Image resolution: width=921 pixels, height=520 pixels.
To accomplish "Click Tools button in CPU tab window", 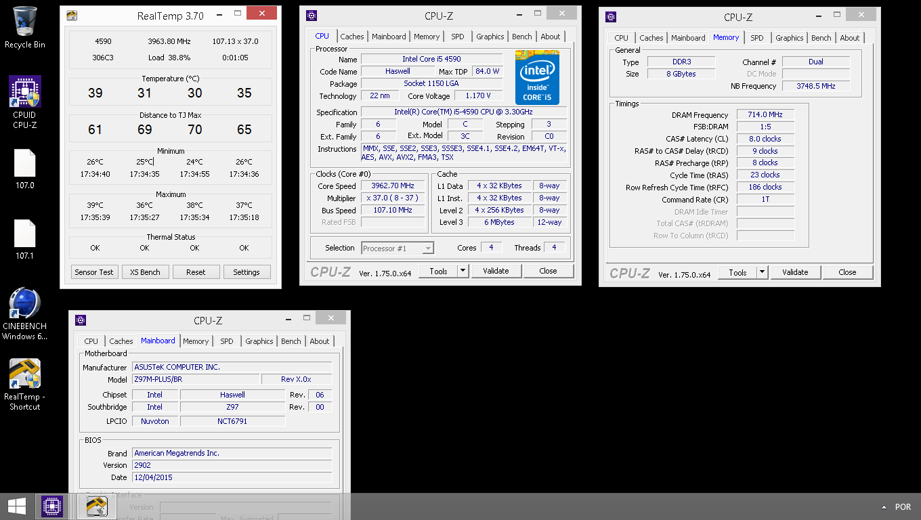I will [x=438, y=271].
